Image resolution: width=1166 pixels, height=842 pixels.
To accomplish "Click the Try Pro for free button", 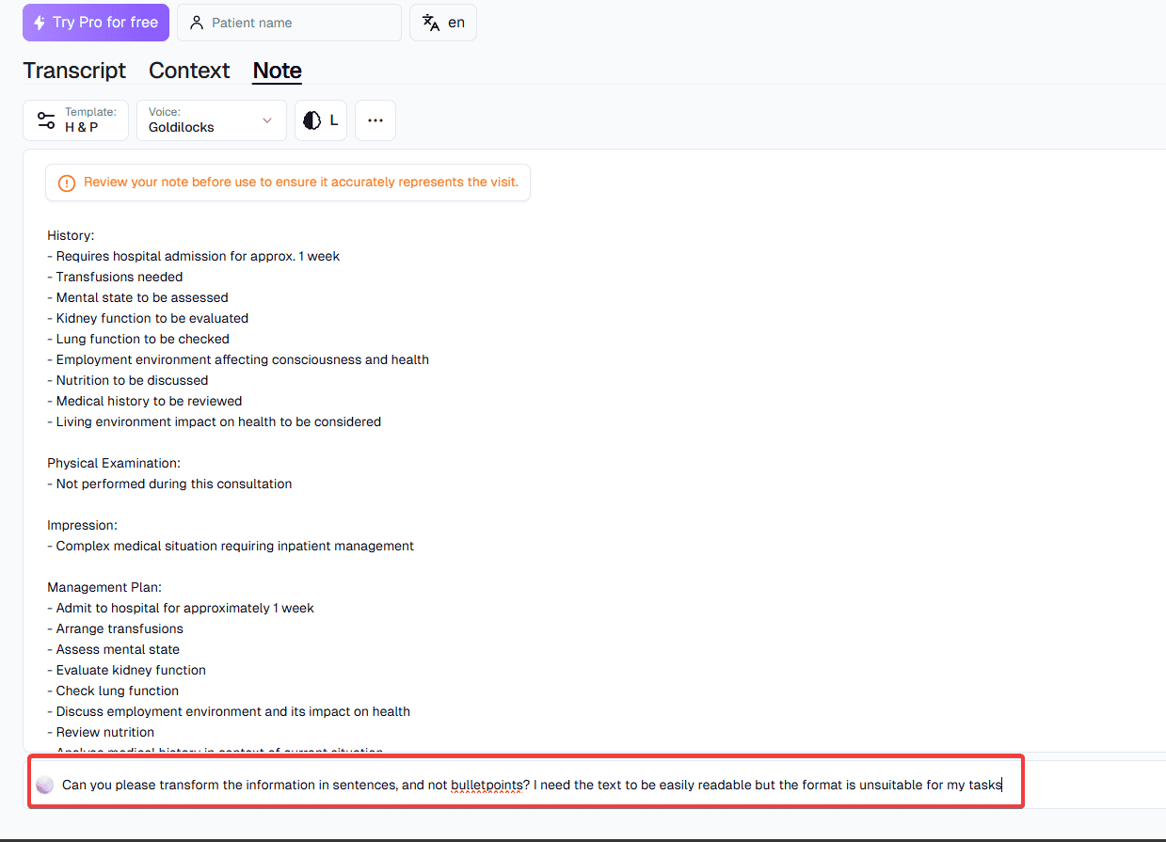I will [x=96, y=23].
